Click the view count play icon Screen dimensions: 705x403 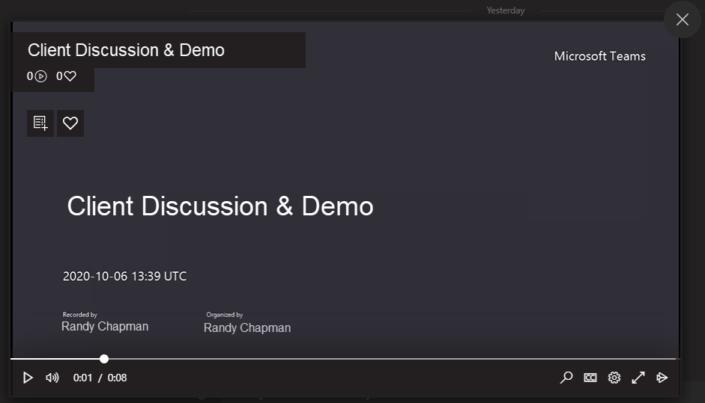pyautogui.click(x=41, y=76)
